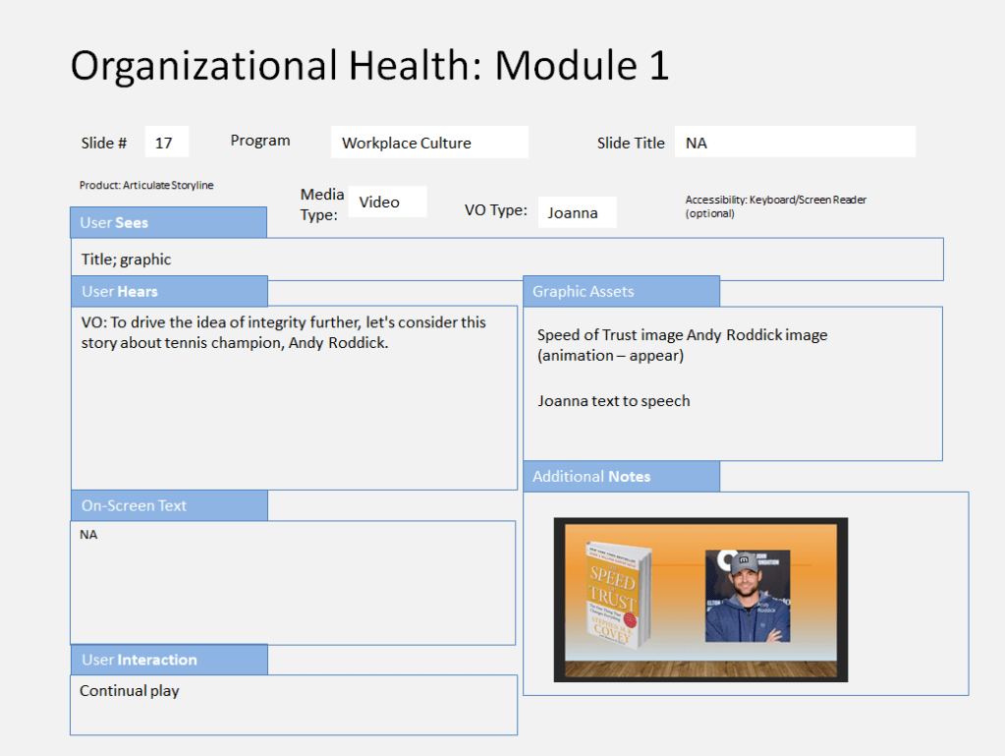This screenshot has height=756, width=1005.
Task: Click the VO script text about Andy Roddick
Action: [284, 333]
